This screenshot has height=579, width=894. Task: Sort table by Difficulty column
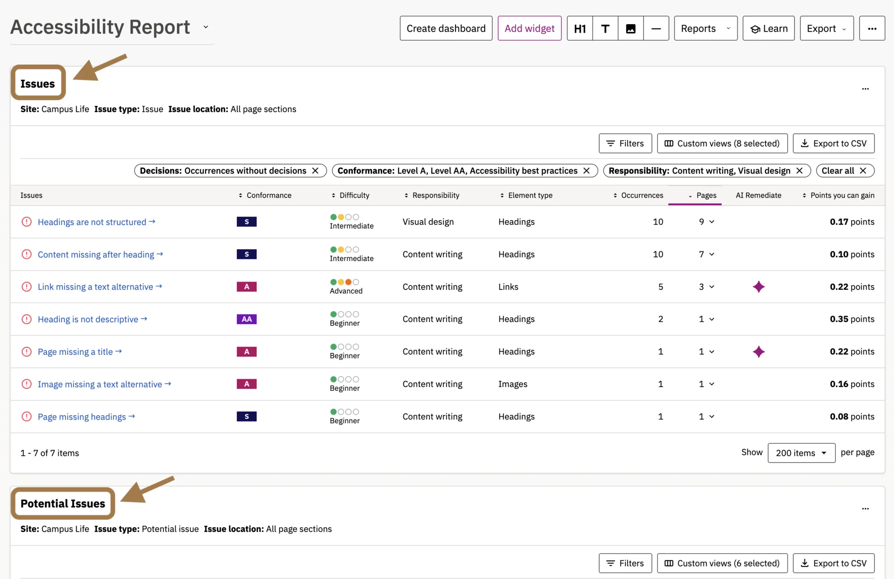tap(350, 196)
